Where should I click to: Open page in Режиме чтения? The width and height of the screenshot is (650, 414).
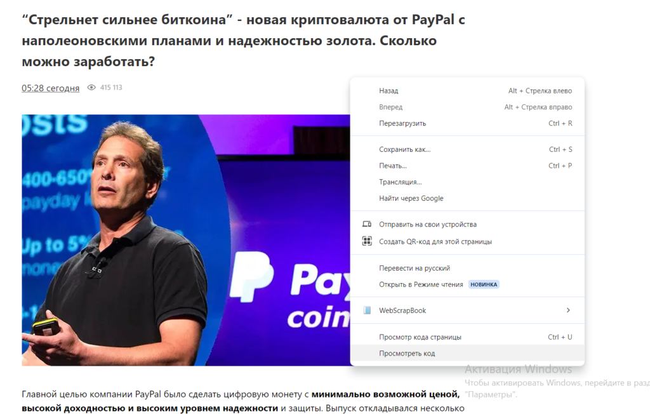467,284
